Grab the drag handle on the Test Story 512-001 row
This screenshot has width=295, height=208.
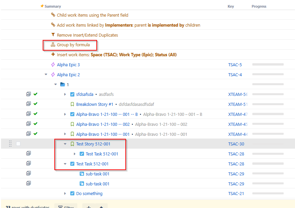10,144
